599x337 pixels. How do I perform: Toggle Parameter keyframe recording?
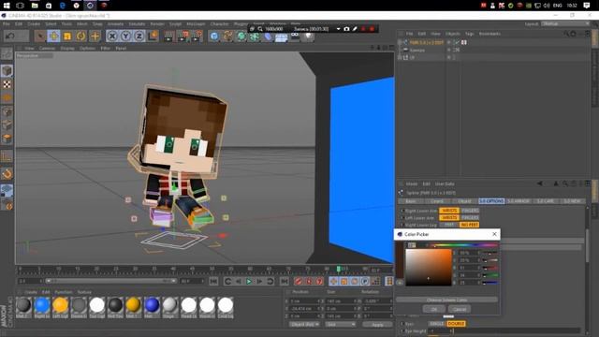[x=365, y=281]
